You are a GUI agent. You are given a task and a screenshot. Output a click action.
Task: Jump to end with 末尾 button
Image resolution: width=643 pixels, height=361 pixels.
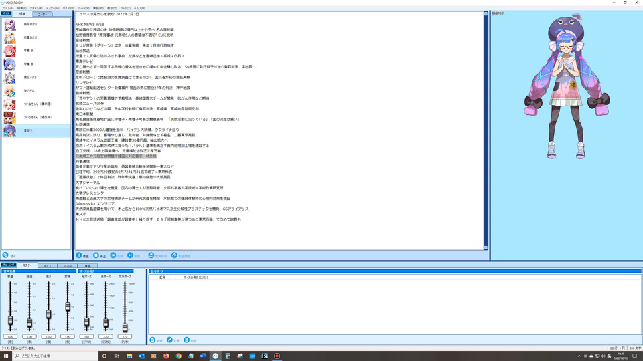tap(134, 255)
